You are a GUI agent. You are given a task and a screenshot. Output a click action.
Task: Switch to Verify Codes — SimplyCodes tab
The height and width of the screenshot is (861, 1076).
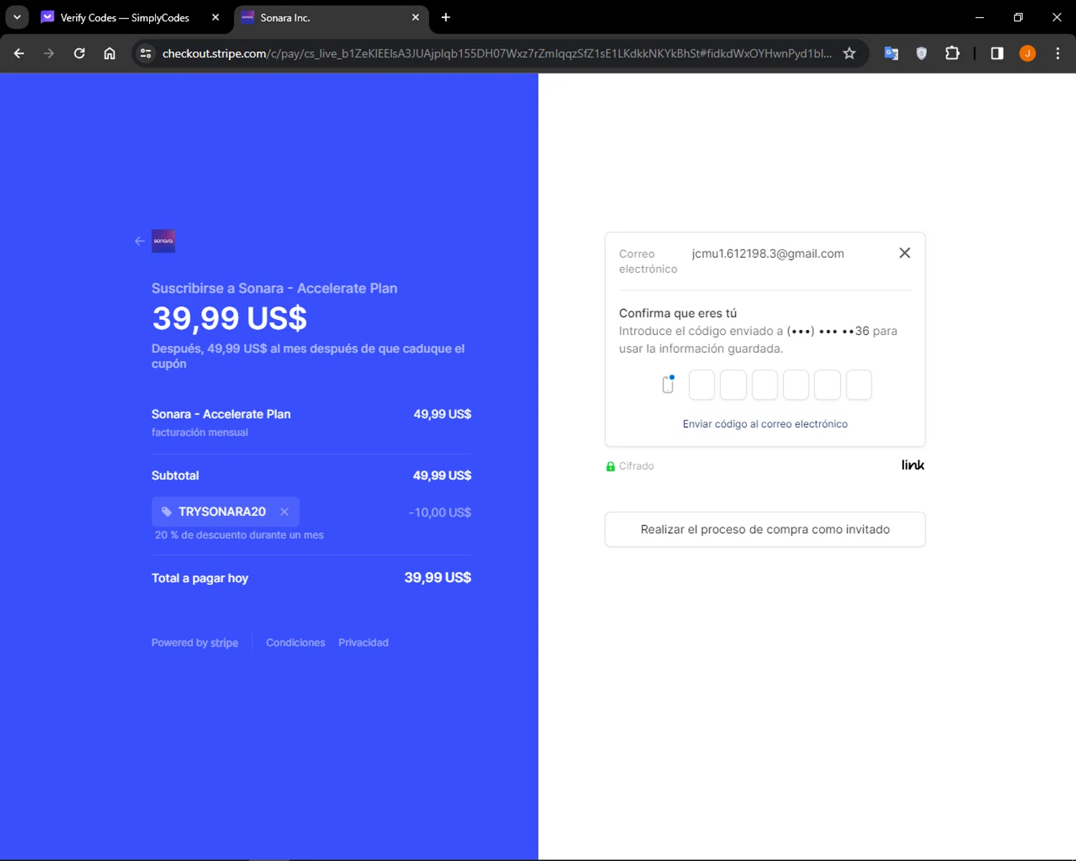tap(124, 17)
